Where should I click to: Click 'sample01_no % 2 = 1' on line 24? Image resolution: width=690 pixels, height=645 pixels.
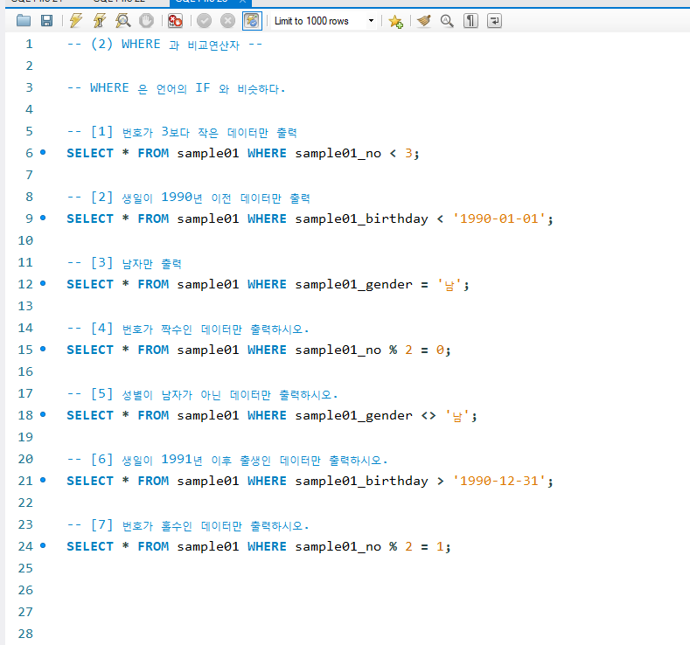pyautogui.click(x=369, y=546)
